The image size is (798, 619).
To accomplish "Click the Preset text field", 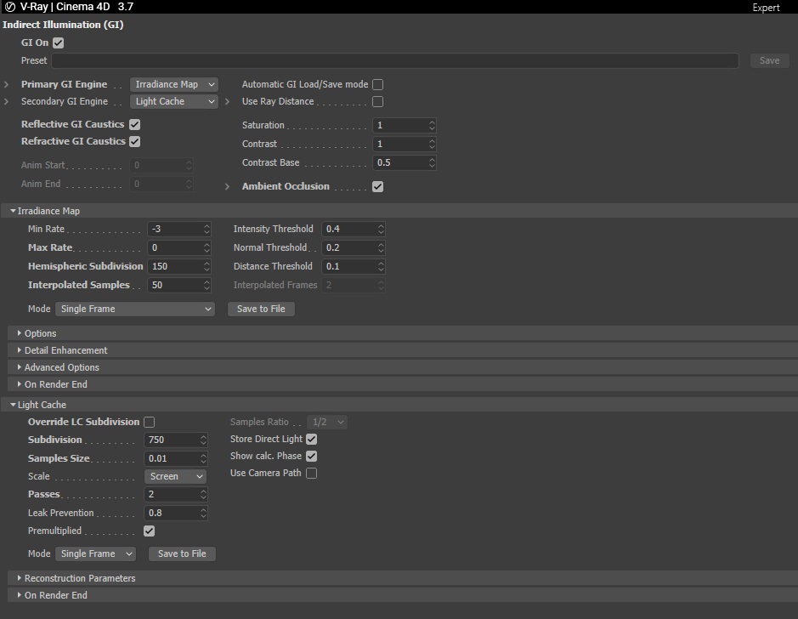I will [x=395, y=60].
